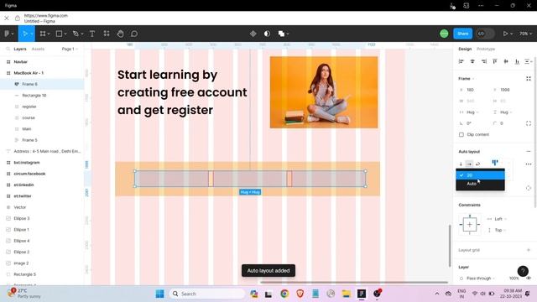Click the Resize to fit icon
Screen dimensions: 537x302
tap(529, 78)
